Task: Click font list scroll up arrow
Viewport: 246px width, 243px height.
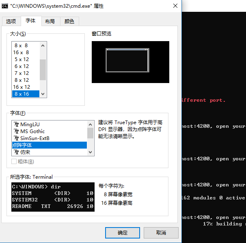Action: pos(91,125)
